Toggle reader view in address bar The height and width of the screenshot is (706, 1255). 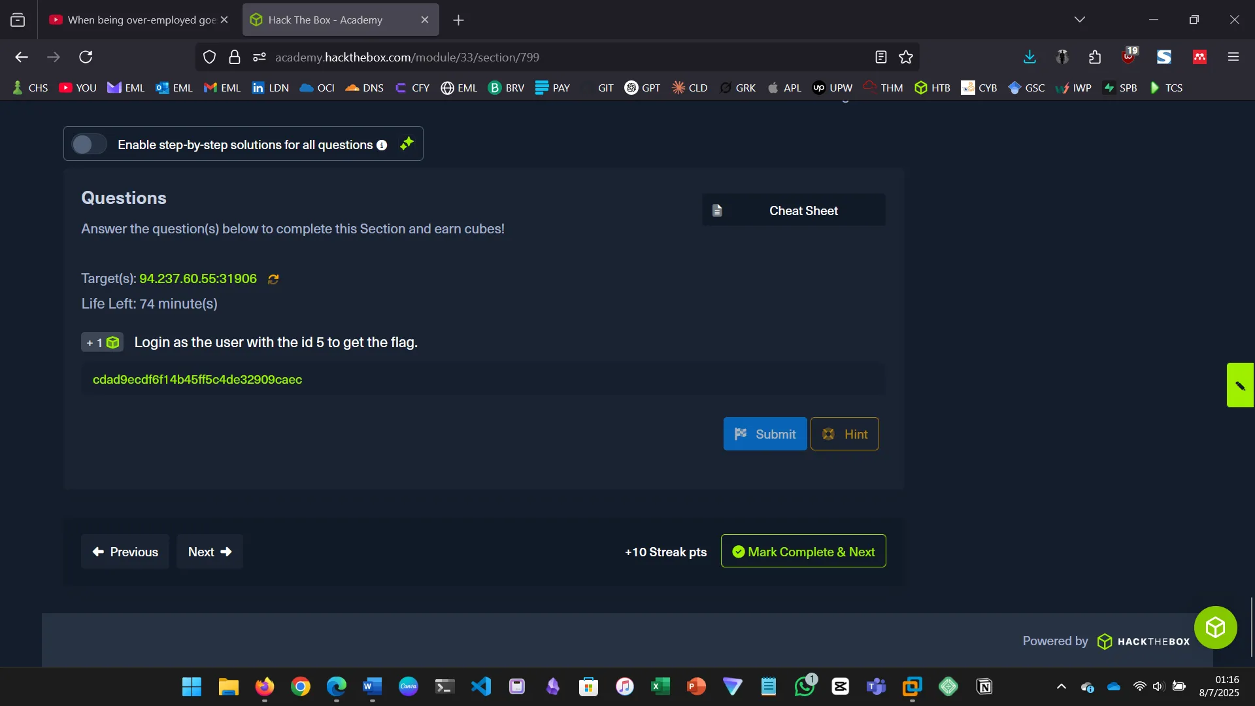point(880,58)
